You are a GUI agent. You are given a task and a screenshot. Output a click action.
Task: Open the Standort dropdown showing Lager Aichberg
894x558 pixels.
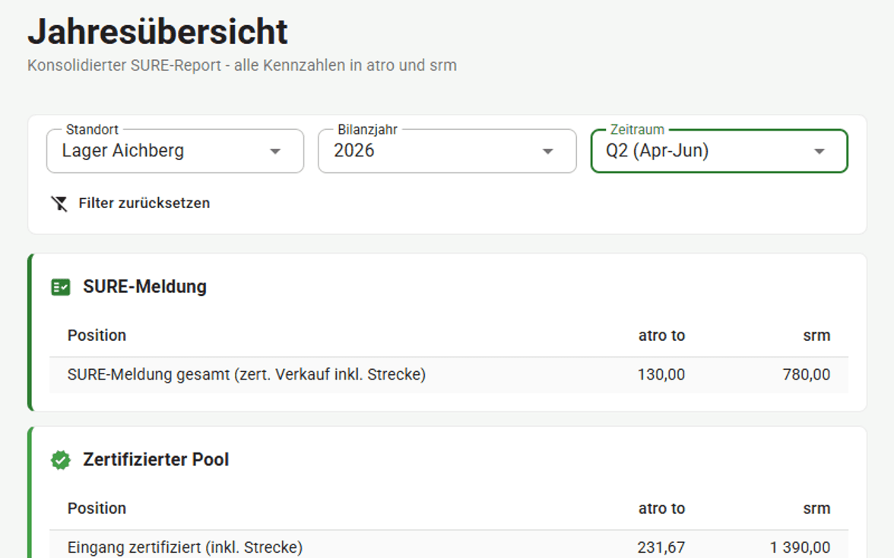pyautogui.click(x=175, y=151)
